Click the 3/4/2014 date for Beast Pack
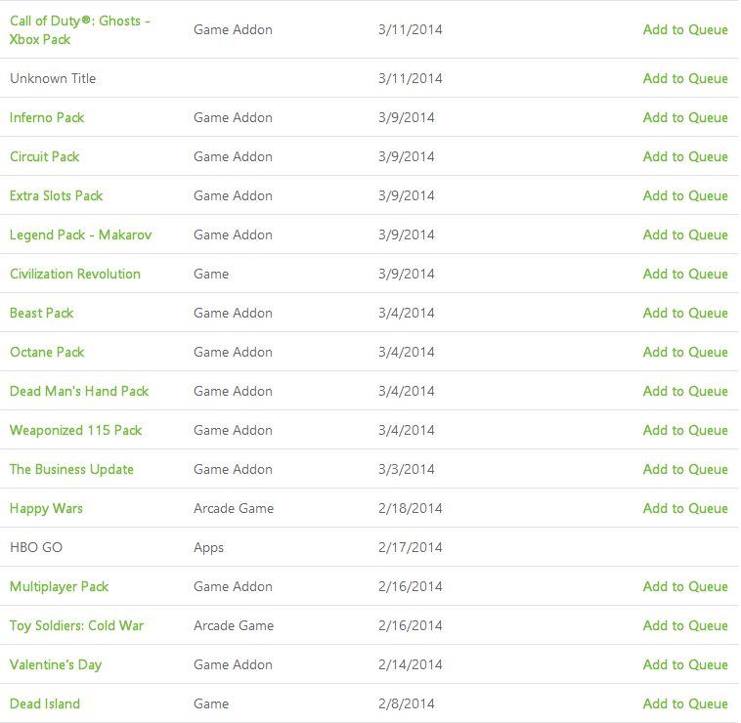The height and width of the screenshot is (723, 741). 407,313
